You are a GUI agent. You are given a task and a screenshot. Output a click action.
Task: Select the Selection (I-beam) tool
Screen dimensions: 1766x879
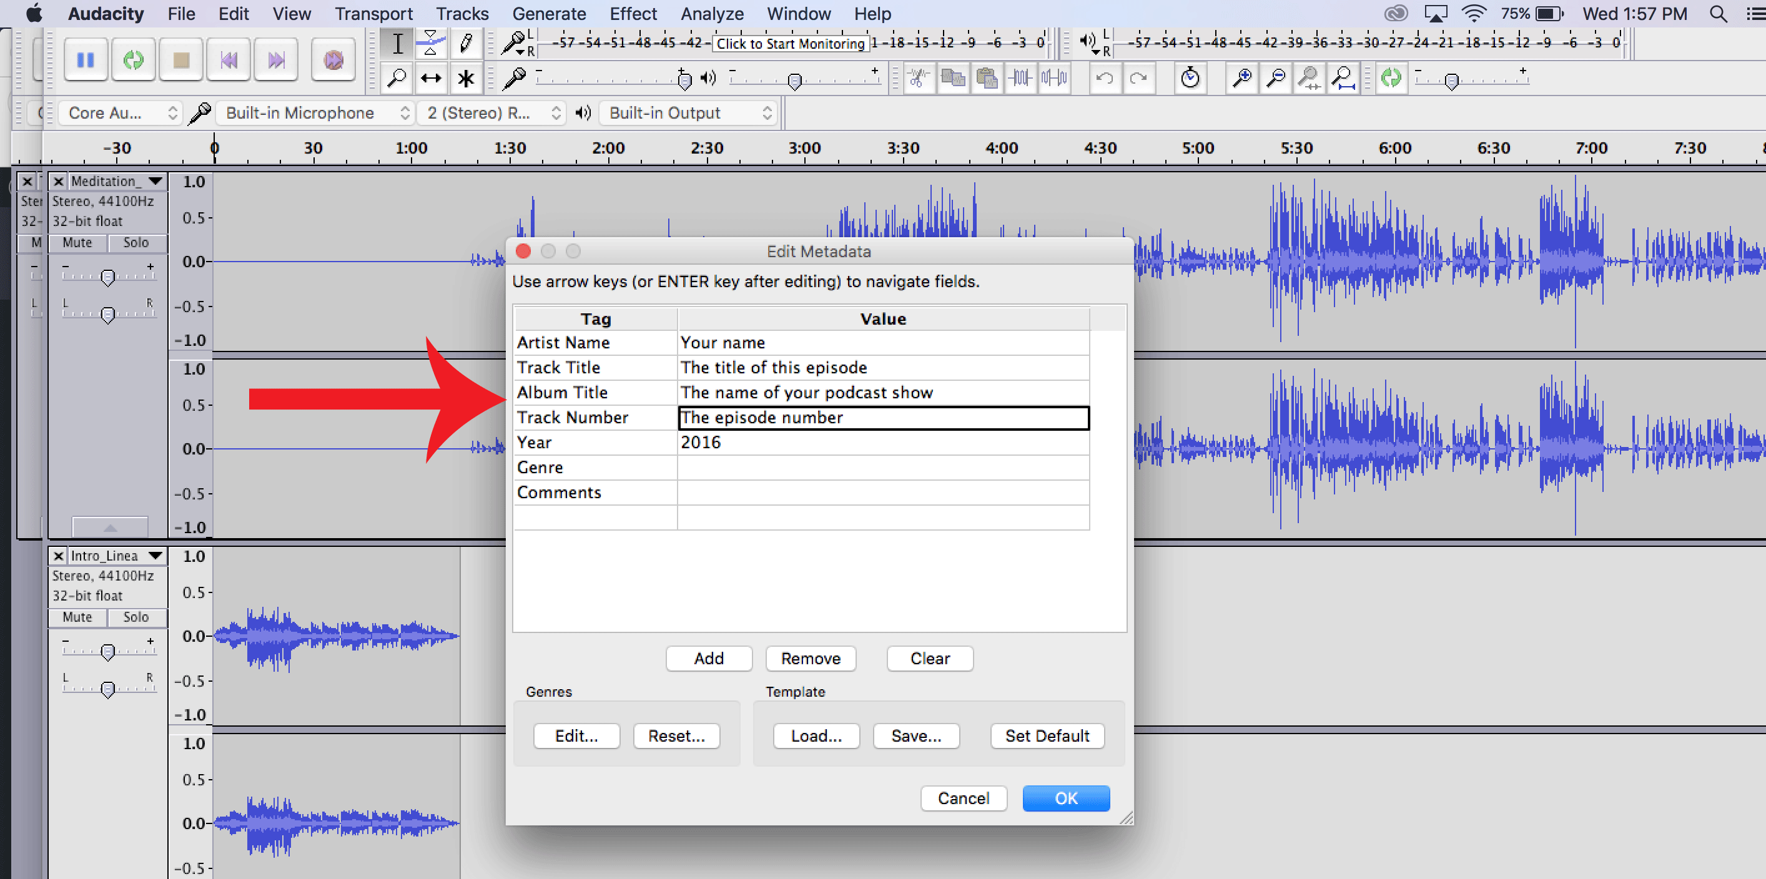point(398,44)
